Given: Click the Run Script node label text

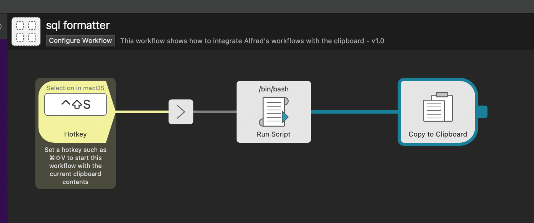Looking at the screenshot, I should [x=273, y=134].
